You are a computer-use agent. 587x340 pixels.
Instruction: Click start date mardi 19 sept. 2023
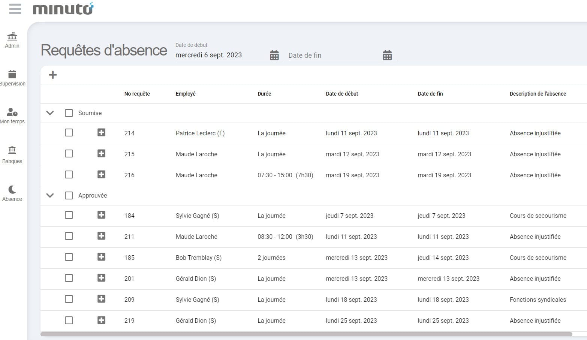352,175
